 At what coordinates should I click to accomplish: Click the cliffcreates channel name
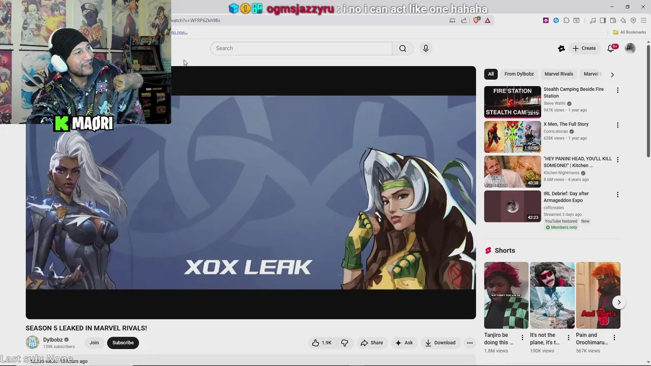tap(554, 207)
